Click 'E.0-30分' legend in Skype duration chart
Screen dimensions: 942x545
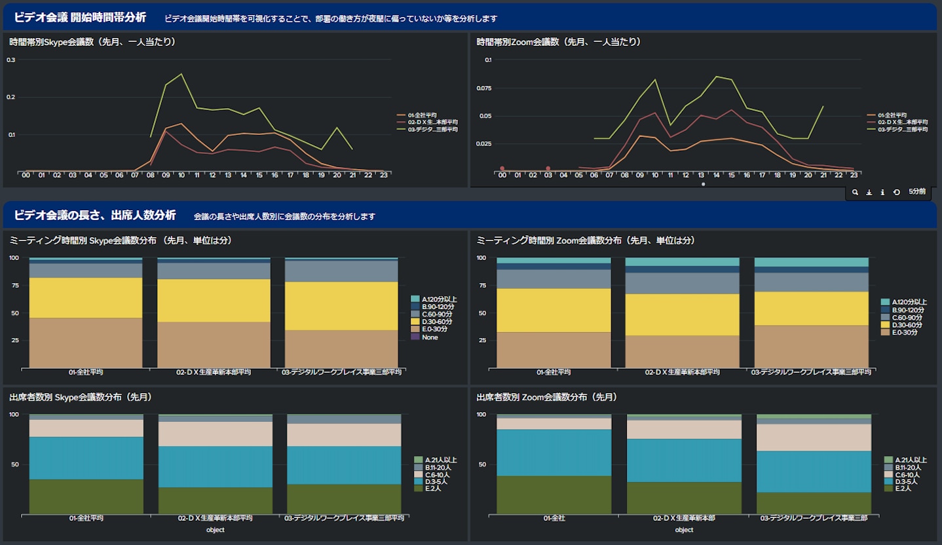pos(430,329)
